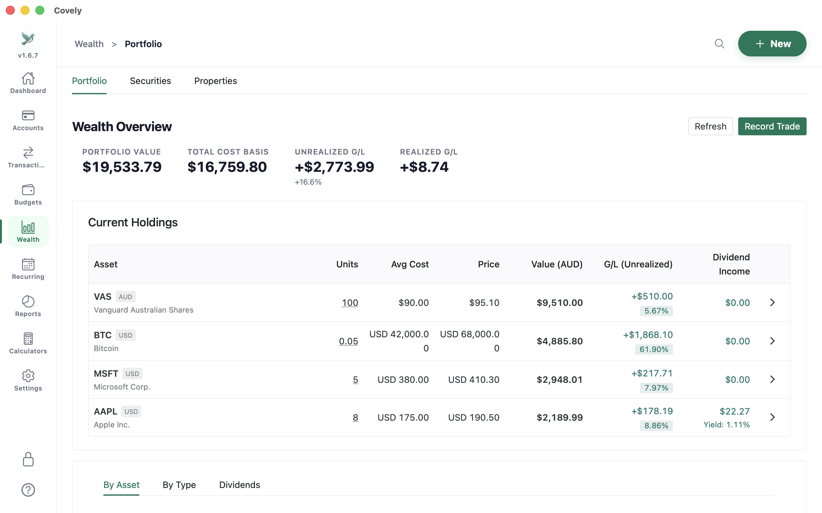822x513 pixels.
Task: Expand the VAS holding row chevron
Action: pyautogui.click(x=772, y=302)
